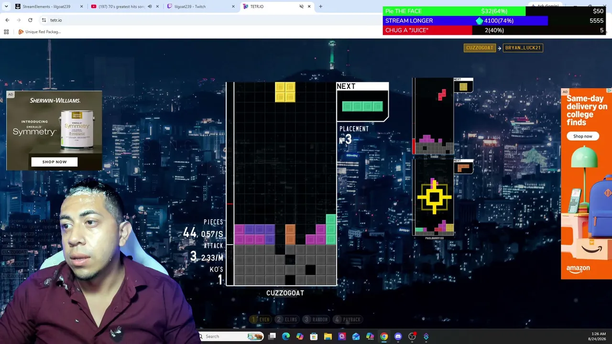The width and height of the screenshot is (612, 344).
Task: Close the 70's greatest hits YouTube tab
Action: click(x=157, y=6)
